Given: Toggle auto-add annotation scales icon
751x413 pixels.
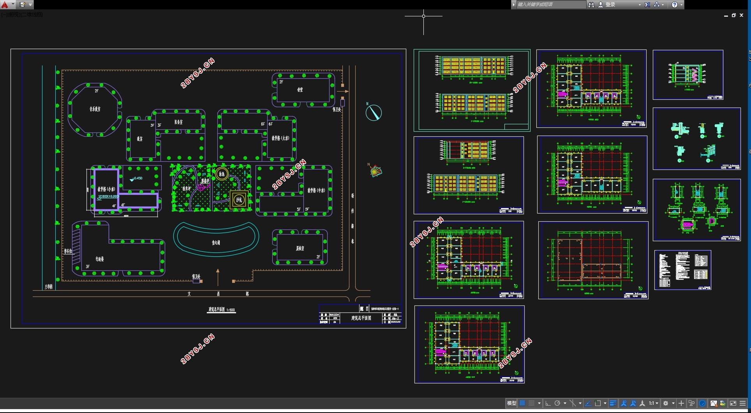Looking at the screenshot, I should tap(633, 403).
